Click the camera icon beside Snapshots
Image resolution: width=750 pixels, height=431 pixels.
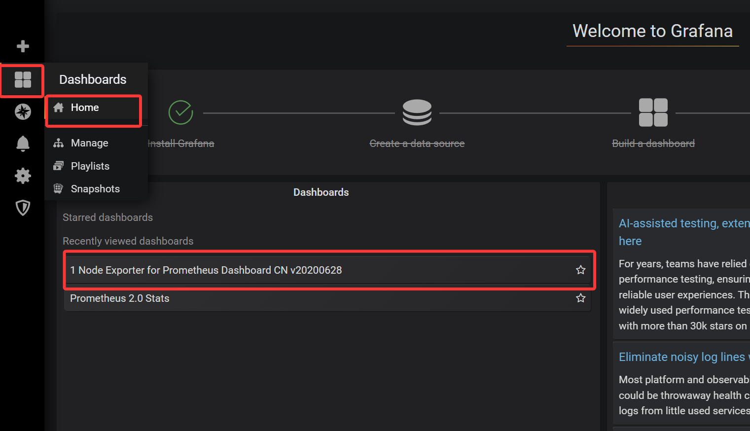59,188
